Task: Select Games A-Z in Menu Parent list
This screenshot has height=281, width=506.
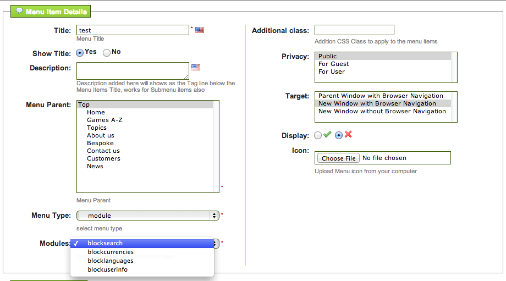Action: point(145,120)
